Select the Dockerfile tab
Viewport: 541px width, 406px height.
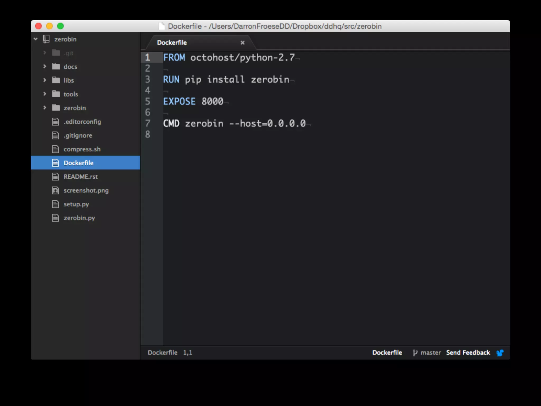pos(172,43)
